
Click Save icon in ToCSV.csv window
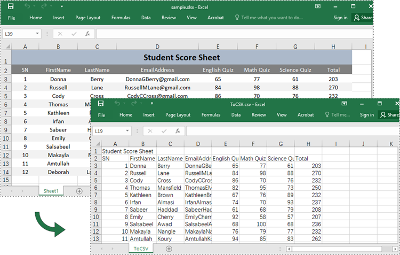point(101,103)
